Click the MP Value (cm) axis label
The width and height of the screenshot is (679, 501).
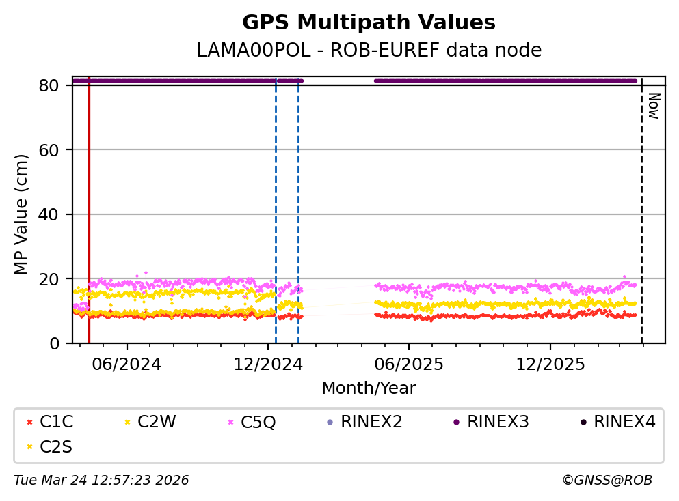pyautogui.click(x=22, y=214)
